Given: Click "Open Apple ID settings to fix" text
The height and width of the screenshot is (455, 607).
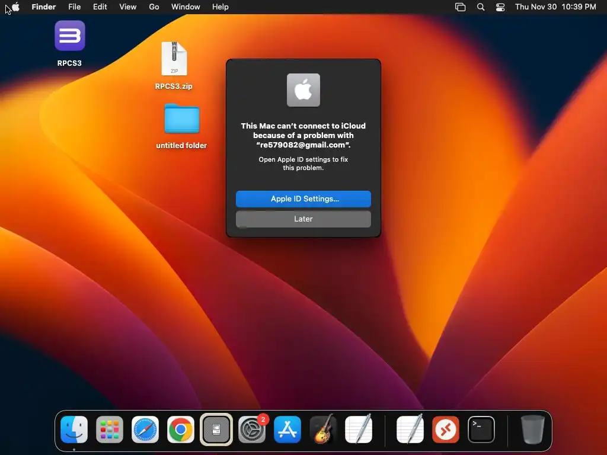Looking at the screenshot, I should (303, 159).
